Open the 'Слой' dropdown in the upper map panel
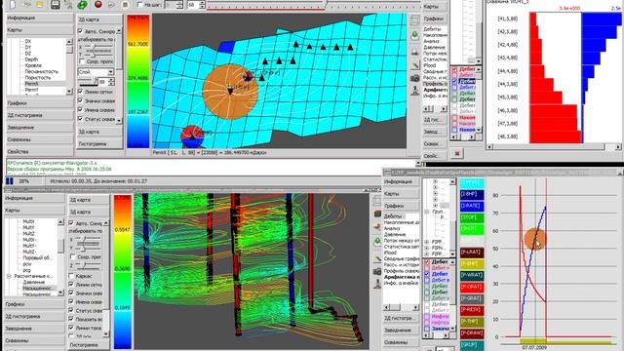 pos(96,71)
